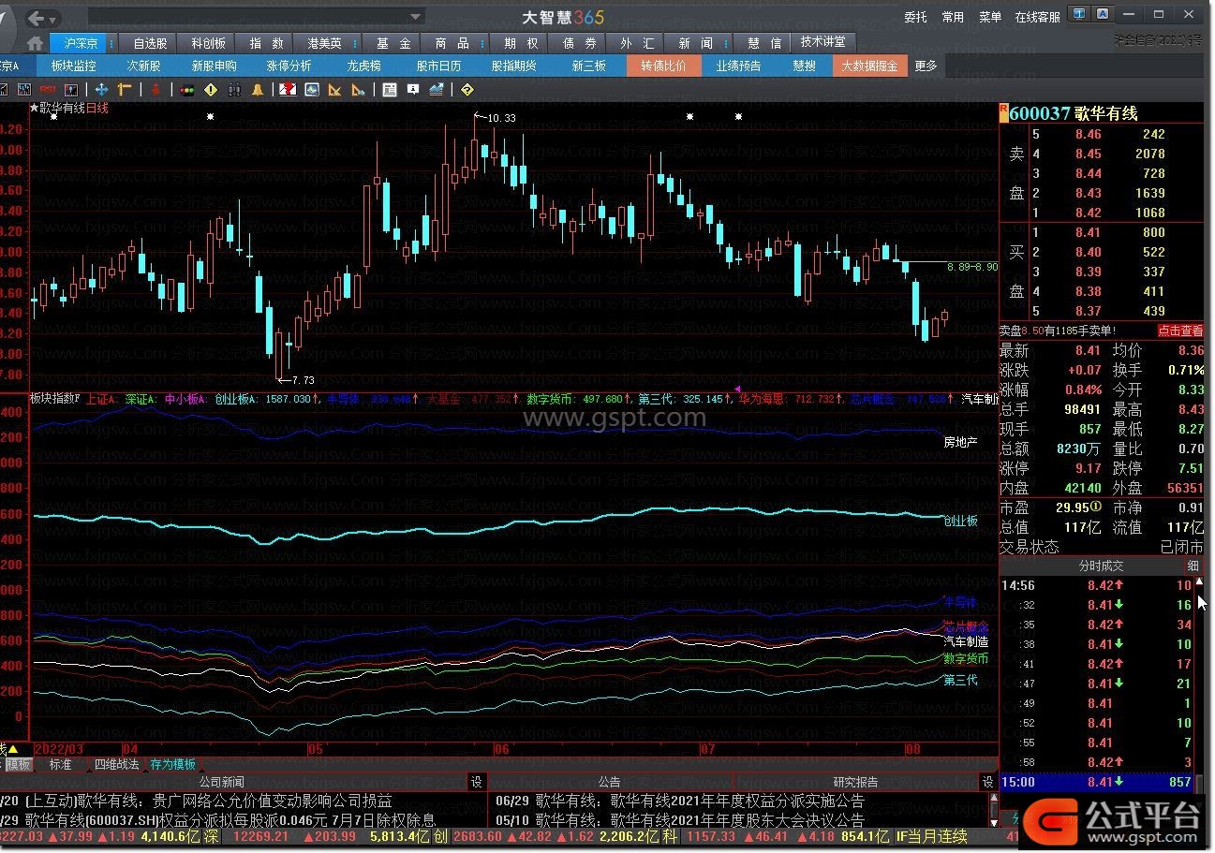Click the yellow exclamation warning icon
The image size is (1215, 853).
point(210,90)
